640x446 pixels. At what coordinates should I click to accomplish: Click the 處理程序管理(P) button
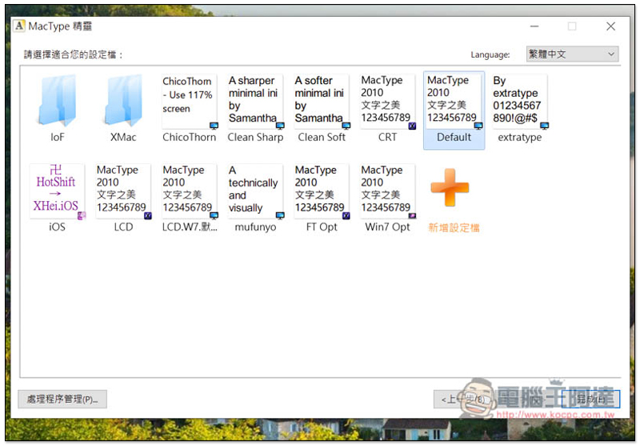click(x=62, y=399)
